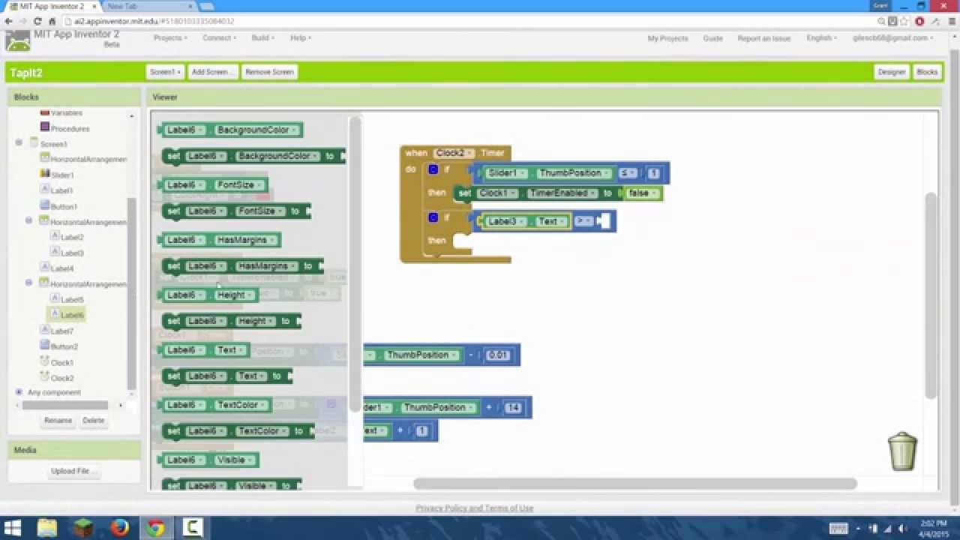Open the Label3 dropdown in second if
The image size is (960, 540).
[505, 221]
